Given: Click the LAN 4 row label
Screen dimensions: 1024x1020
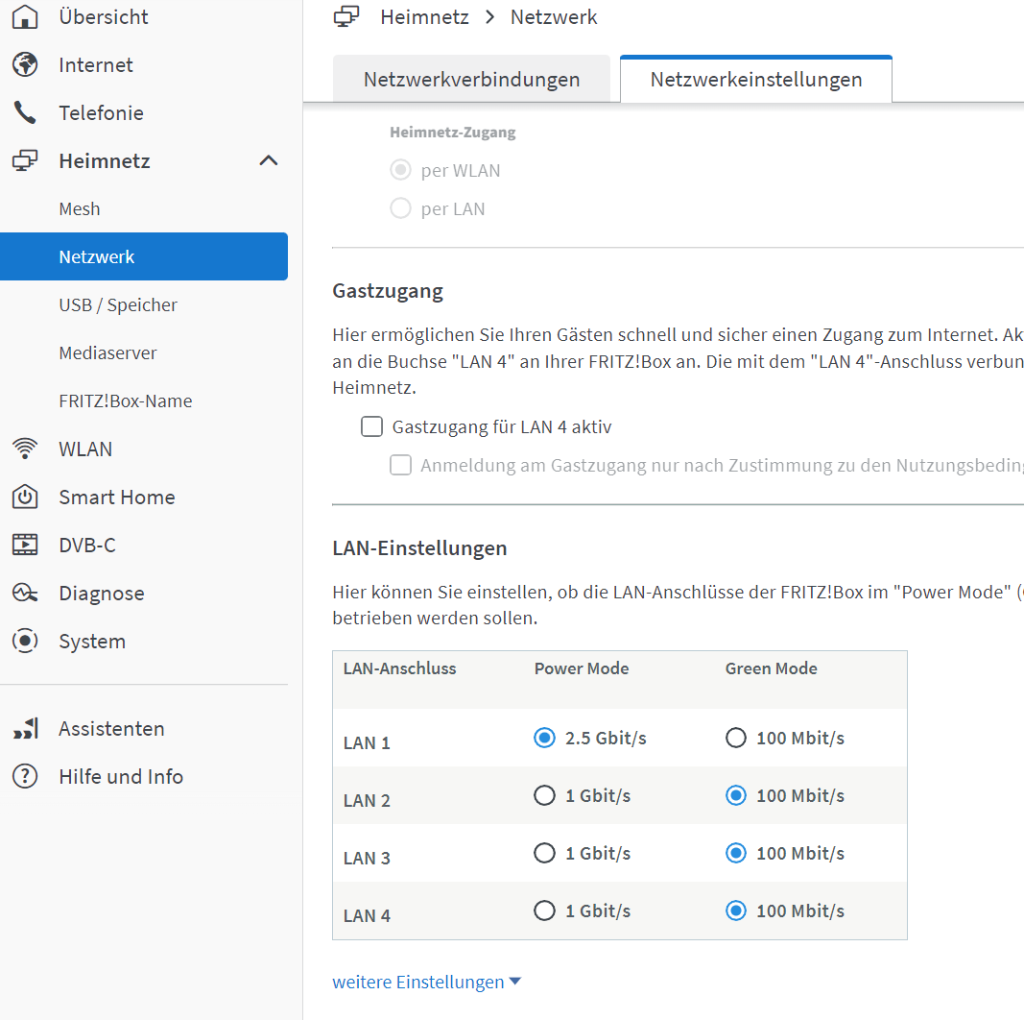Looking at the screenshot, I should tap(367, 915).
